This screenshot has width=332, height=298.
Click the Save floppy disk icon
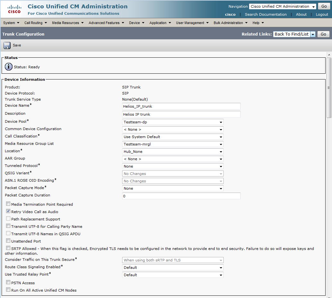click(x=7, y=45)
